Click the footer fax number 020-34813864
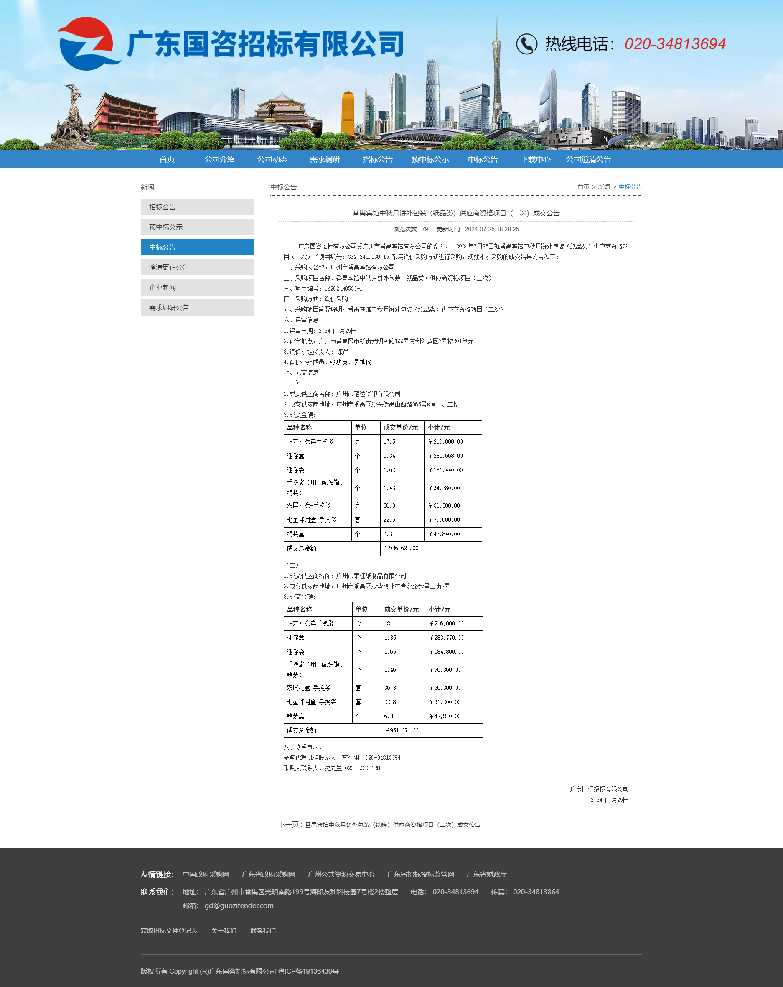The width and height of the screenshot is (783, 987). (536, 892)
